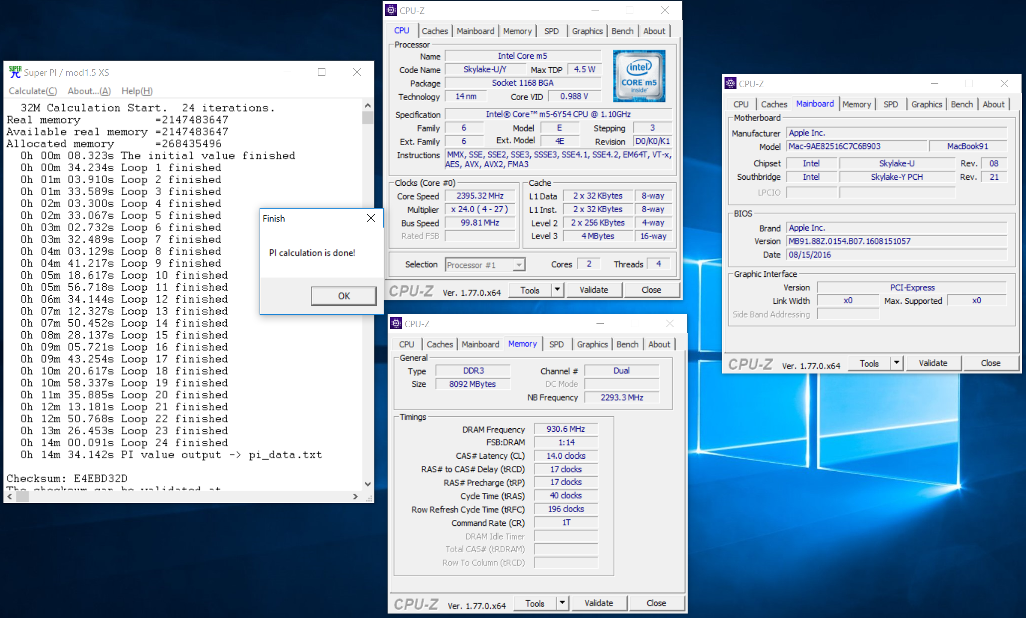Open the Graphics tab in the CPU window
The image size is (1026, 618).
587,31
